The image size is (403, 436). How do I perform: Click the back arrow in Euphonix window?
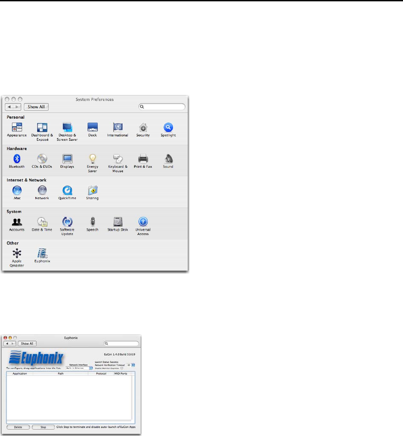[7, 343]
